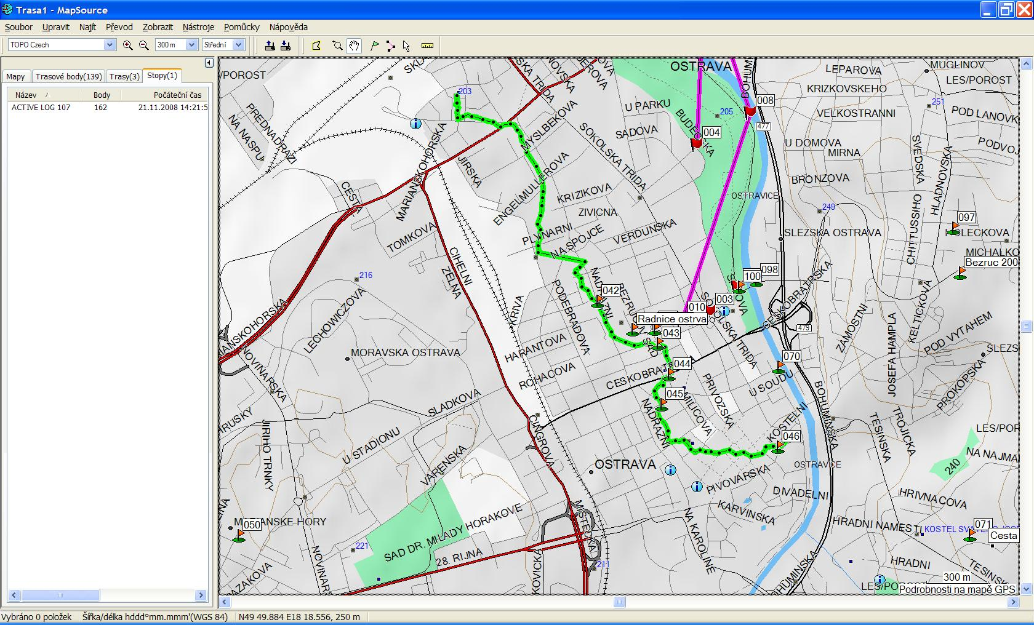Click waypoint flag 045 on map
The width and height of the screenshot is (1034, 625).
[662, 405]
